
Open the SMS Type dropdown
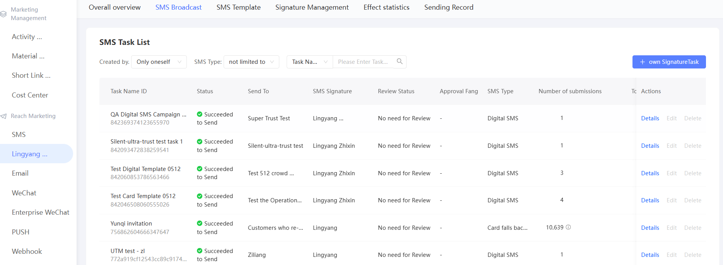click(251, 62)
